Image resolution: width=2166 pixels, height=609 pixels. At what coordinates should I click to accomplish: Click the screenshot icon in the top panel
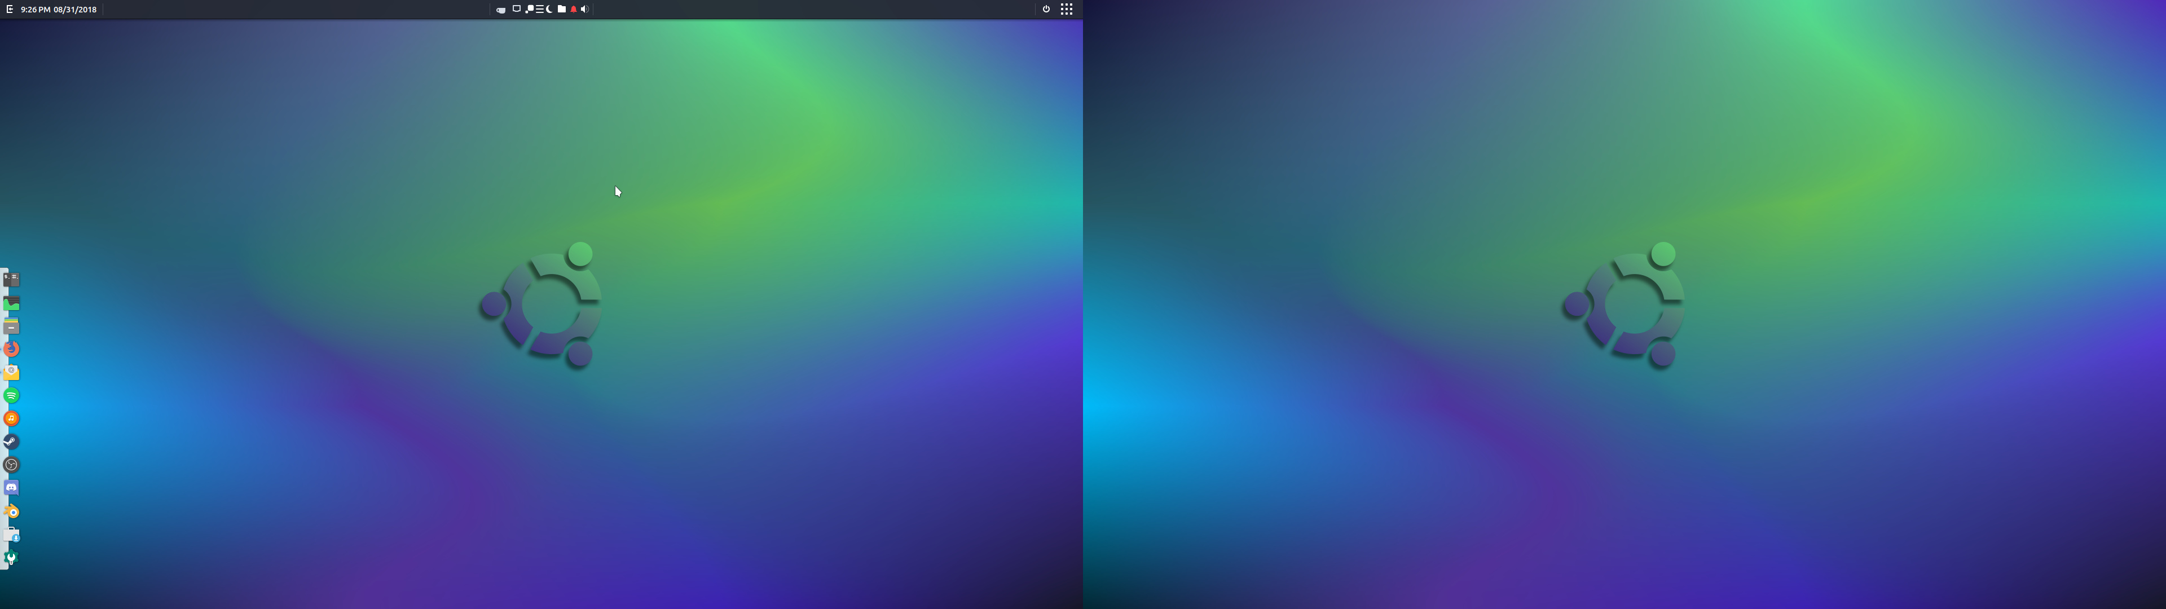coord(516,9)
